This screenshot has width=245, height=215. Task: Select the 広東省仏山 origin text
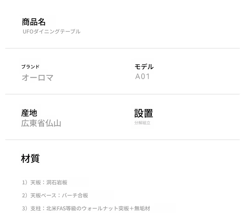coord(41,123)
